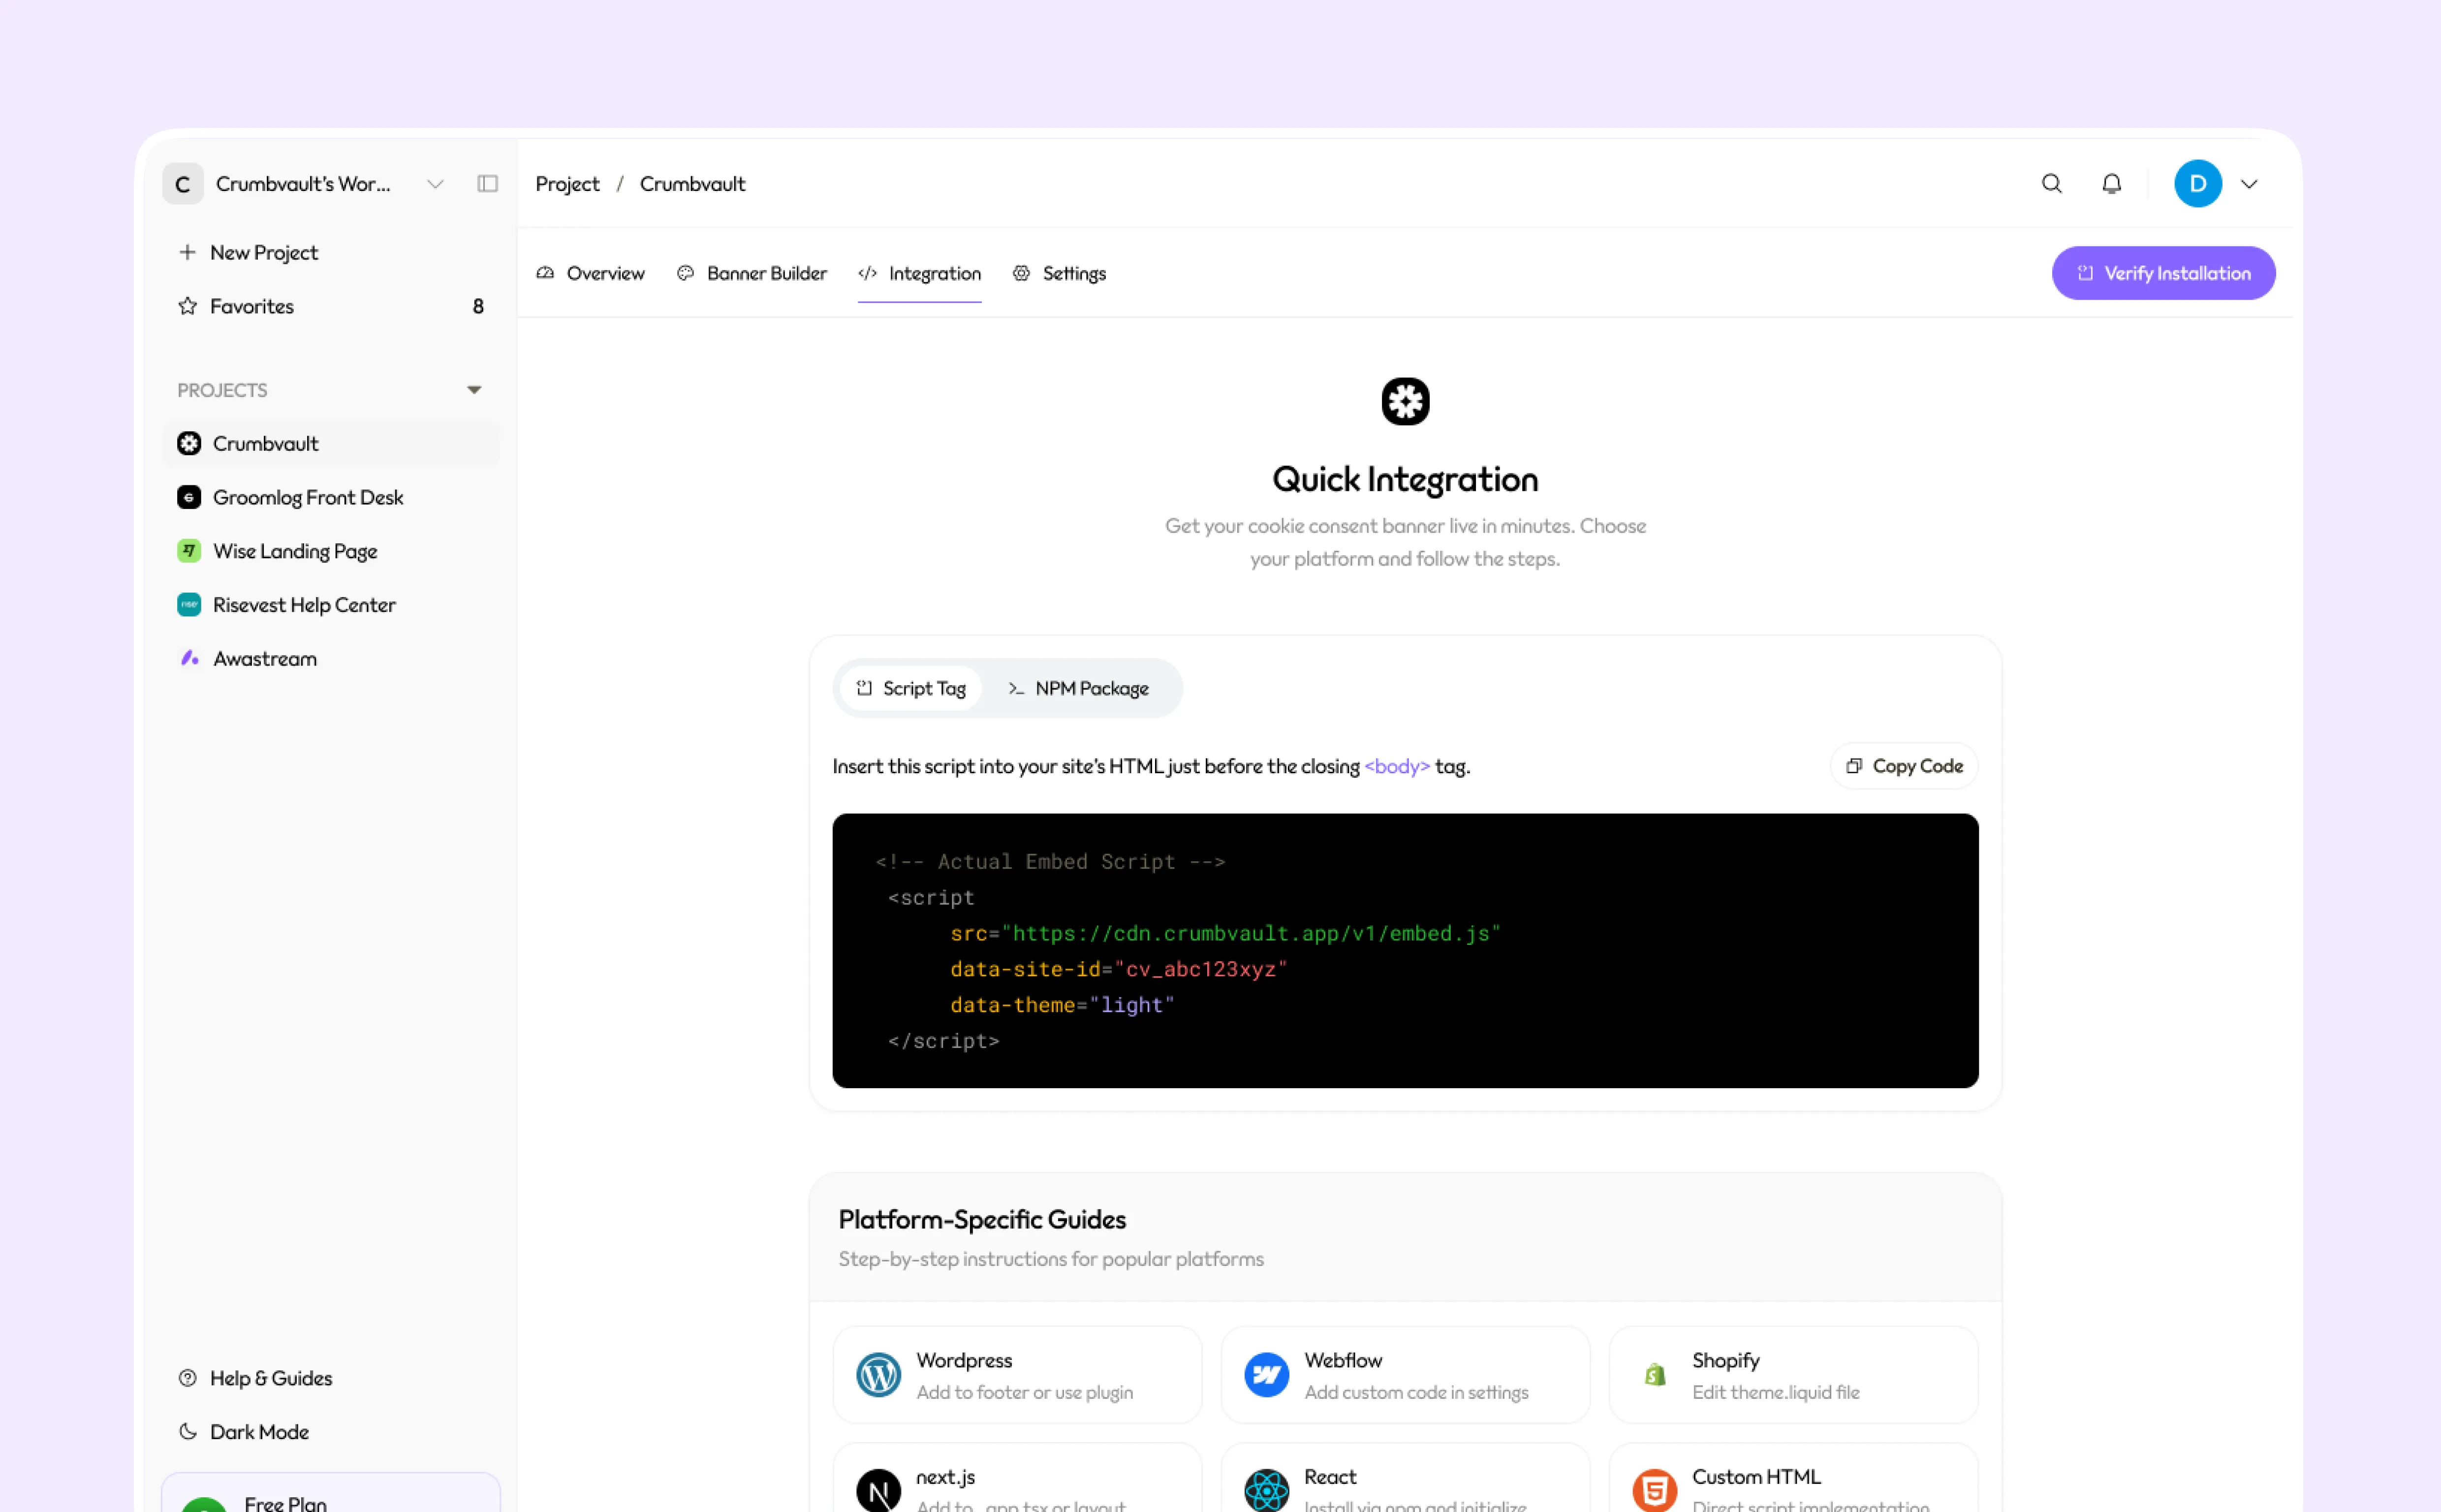Screen dimensions: 2441x1512
Task: Select the Risevest Help Center project icon
Action: pyautogui.click(x=189, y=605)
